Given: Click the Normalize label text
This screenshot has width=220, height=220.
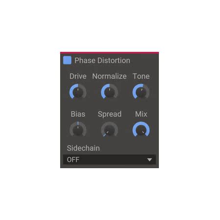Looking at the screenshot, I should click(x=110, y=76).
